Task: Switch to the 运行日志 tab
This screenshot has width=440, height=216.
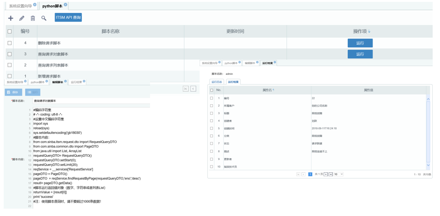Action: (217, 82)
